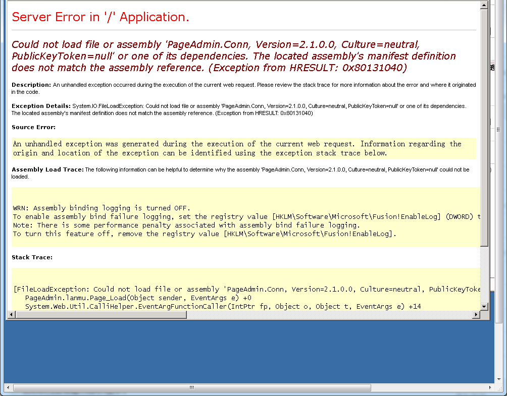Click the 'Stack Trace:' heading

(32, 257)
